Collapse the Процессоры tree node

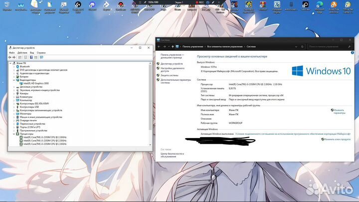click(x=14, y=134)
